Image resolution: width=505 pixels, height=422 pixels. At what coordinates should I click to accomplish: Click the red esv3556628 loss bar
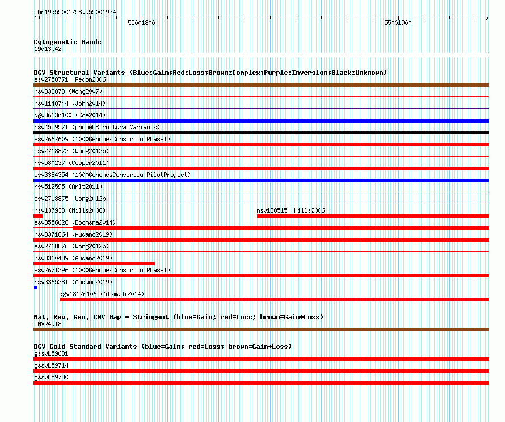coord(281,228)
